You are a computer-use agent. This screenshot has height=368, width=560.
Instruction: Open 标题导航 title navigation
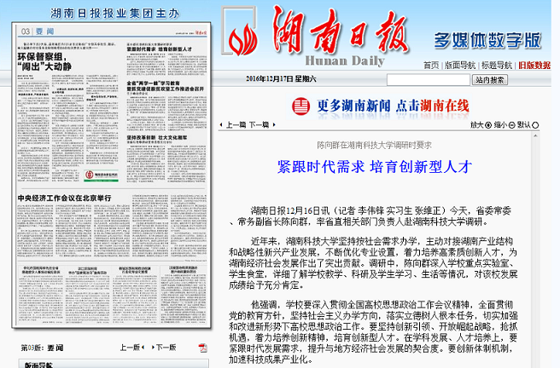[x=497, y=66]
